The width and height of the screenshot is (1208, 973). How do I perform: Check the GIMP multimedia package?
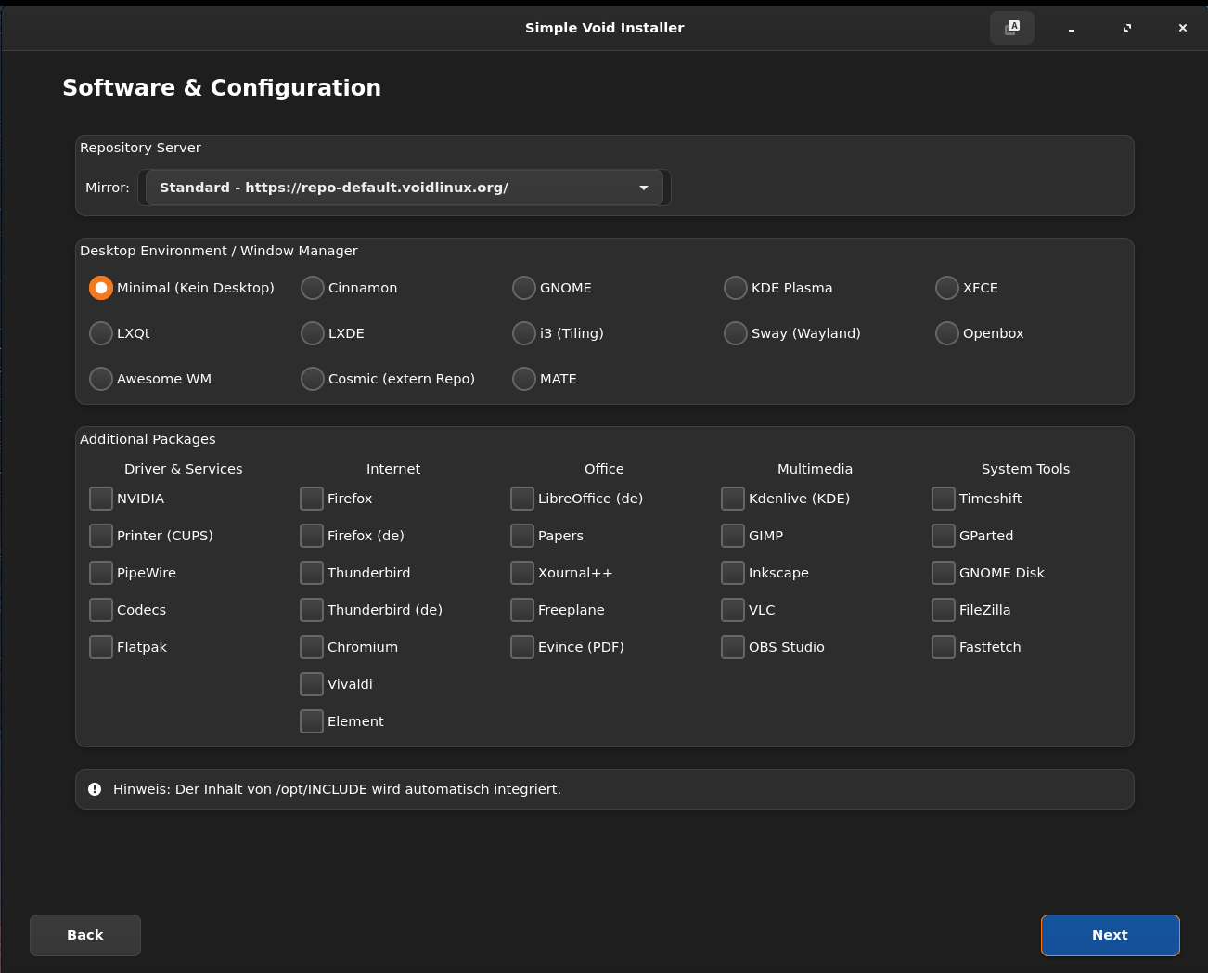(x=733, y=536)
